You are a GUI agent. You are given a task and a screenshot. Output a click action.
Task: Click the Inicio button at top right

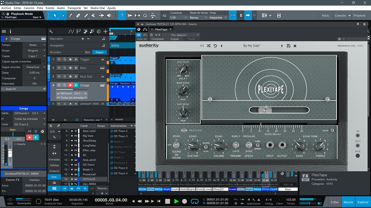[326, 15]
